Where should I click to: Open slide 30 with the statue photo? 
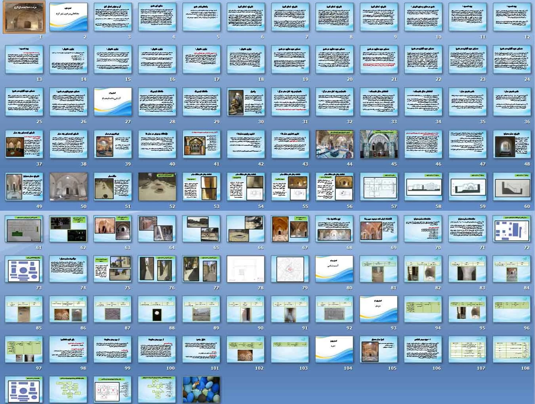pos(246,102)
